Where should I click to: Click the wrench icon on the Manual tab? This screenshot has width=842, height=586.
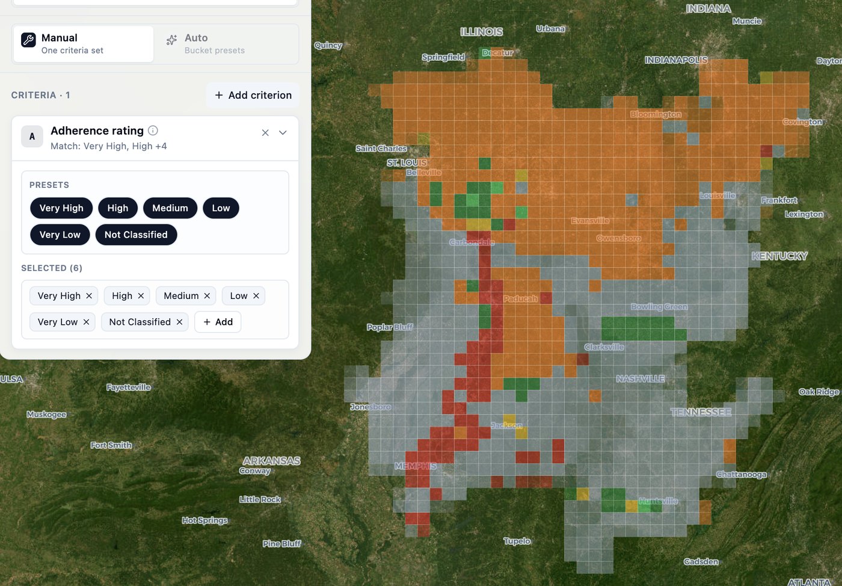tap(28, 40)
